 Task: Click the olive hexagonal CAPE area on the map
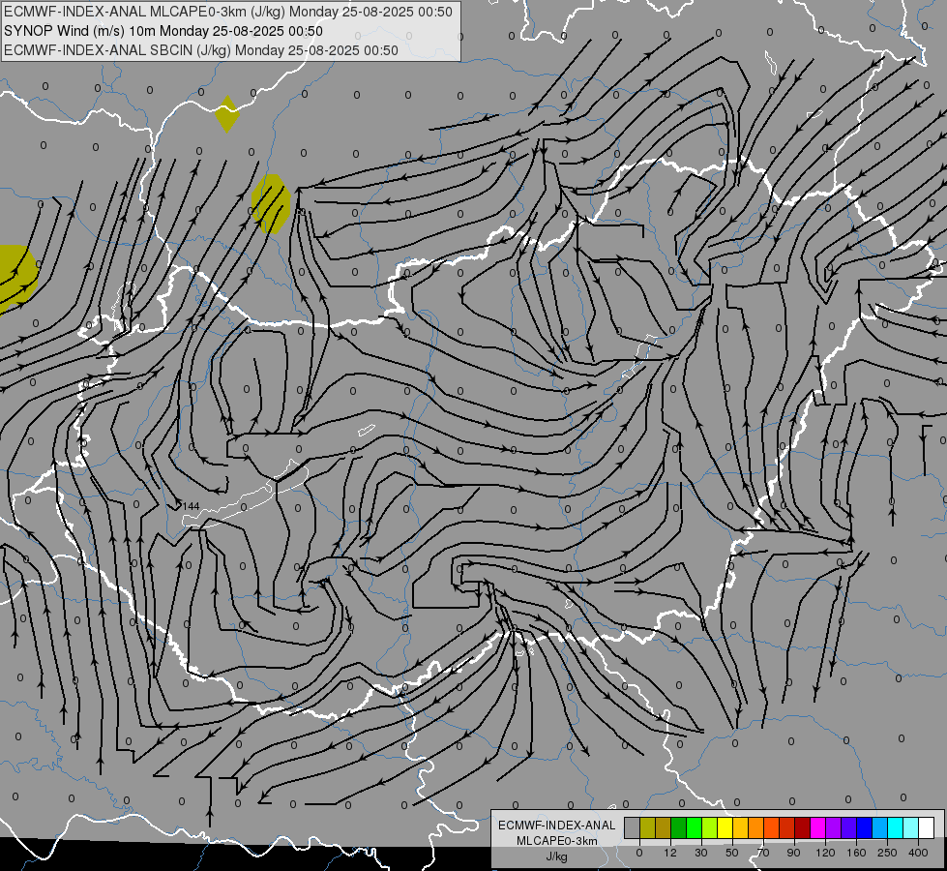pos(271,203)
